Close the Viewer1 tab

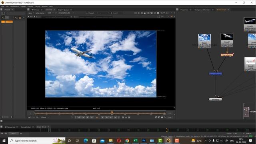click(54, 10)
